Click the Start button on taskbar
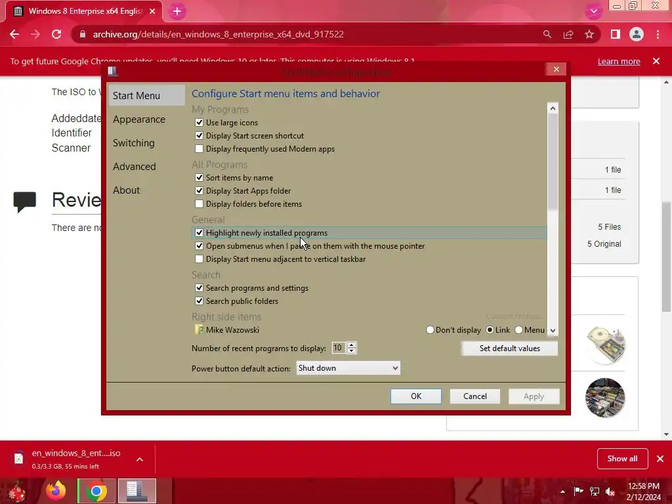672x504 pixels. click(16, 491)
